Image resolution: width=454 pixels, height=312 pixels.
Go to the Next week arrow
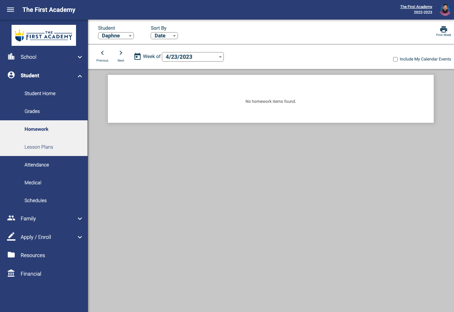tap(121, 53)
